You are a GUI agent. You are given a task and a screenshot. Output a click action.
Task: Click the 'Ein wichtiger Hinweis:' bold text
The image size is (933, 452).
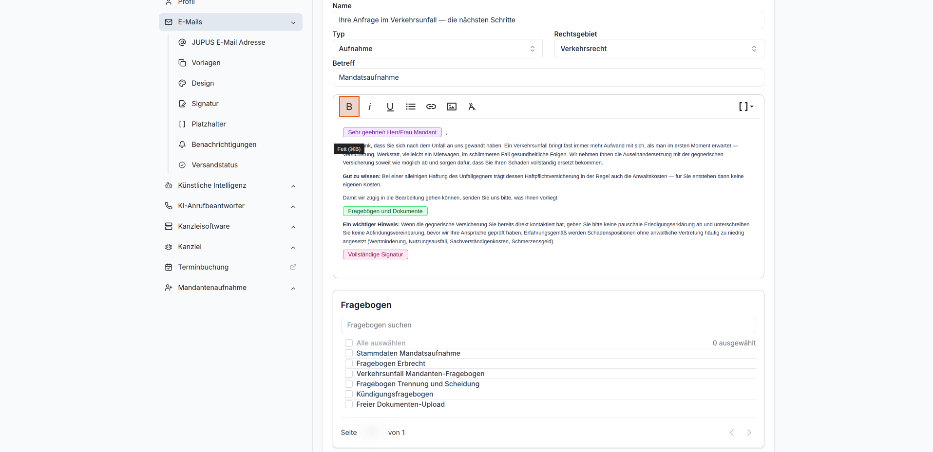tap(371, 224)
